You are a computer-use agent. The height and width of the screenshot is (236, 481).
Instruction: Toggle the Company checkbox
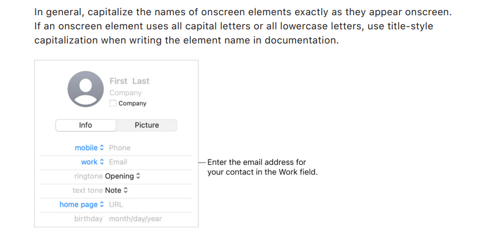click(113, 103)
